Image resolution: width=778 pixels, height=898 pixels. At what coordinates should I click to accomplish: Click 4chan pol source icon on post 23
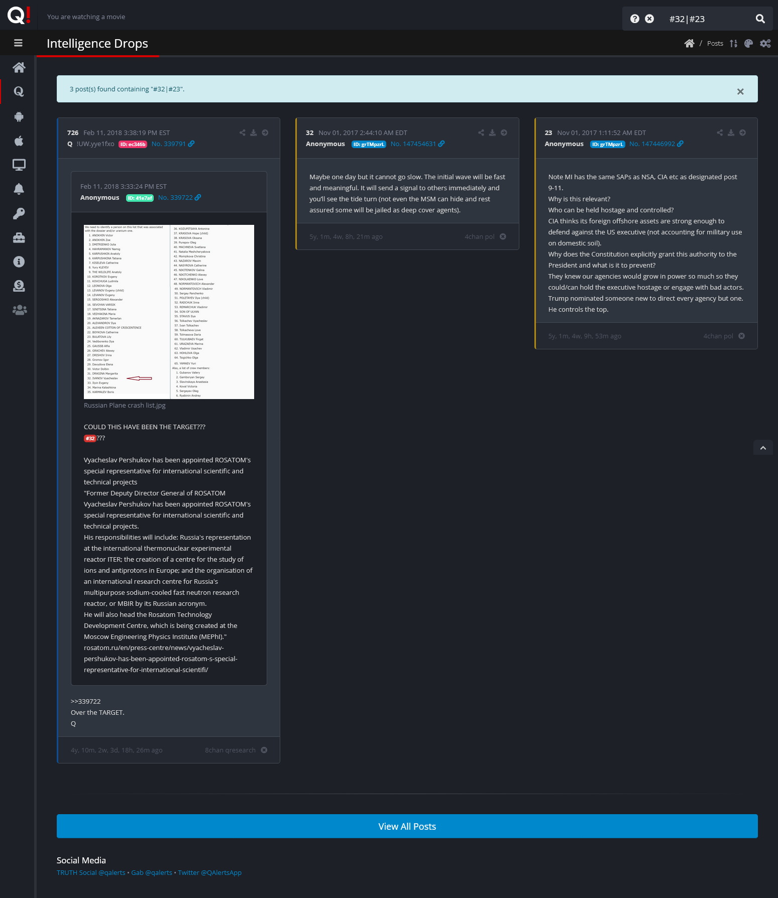pos(741,336)
